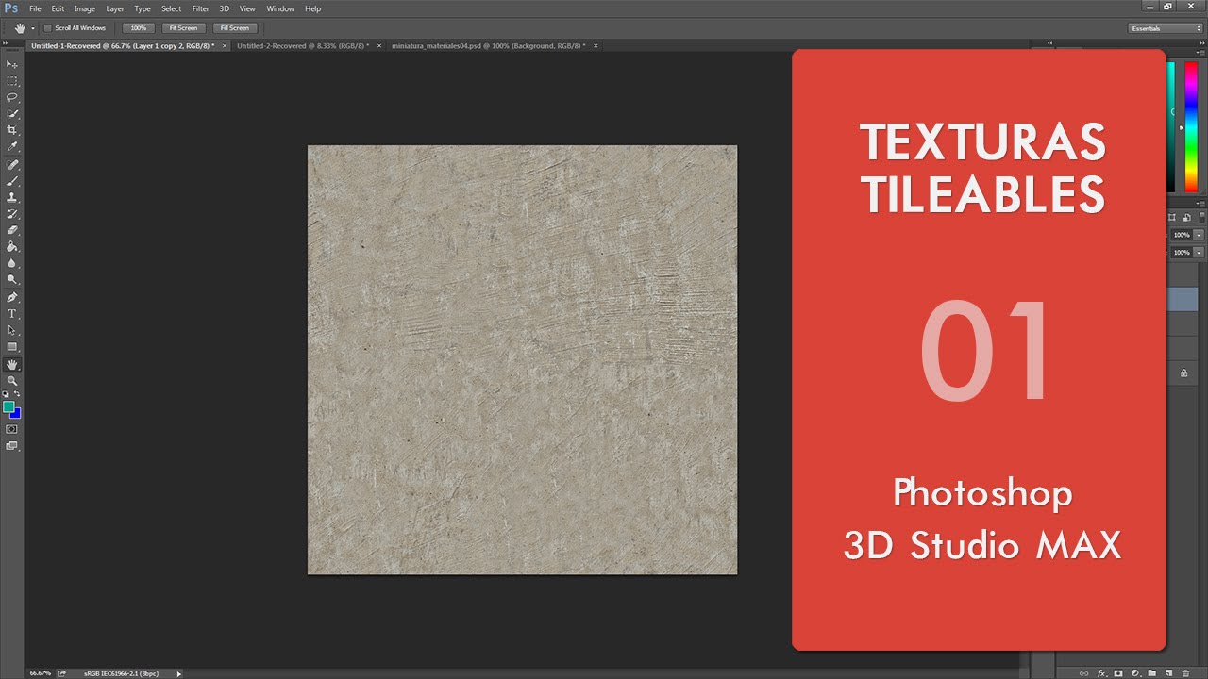Delete layer with trash icon
The width and height of the screenshot is (1208, 679).
pos(1185,673)
